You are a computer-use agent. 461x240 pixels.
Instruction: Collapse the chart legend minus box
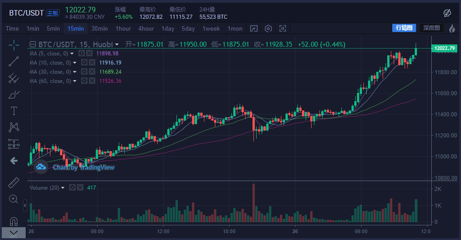point(33,44)
